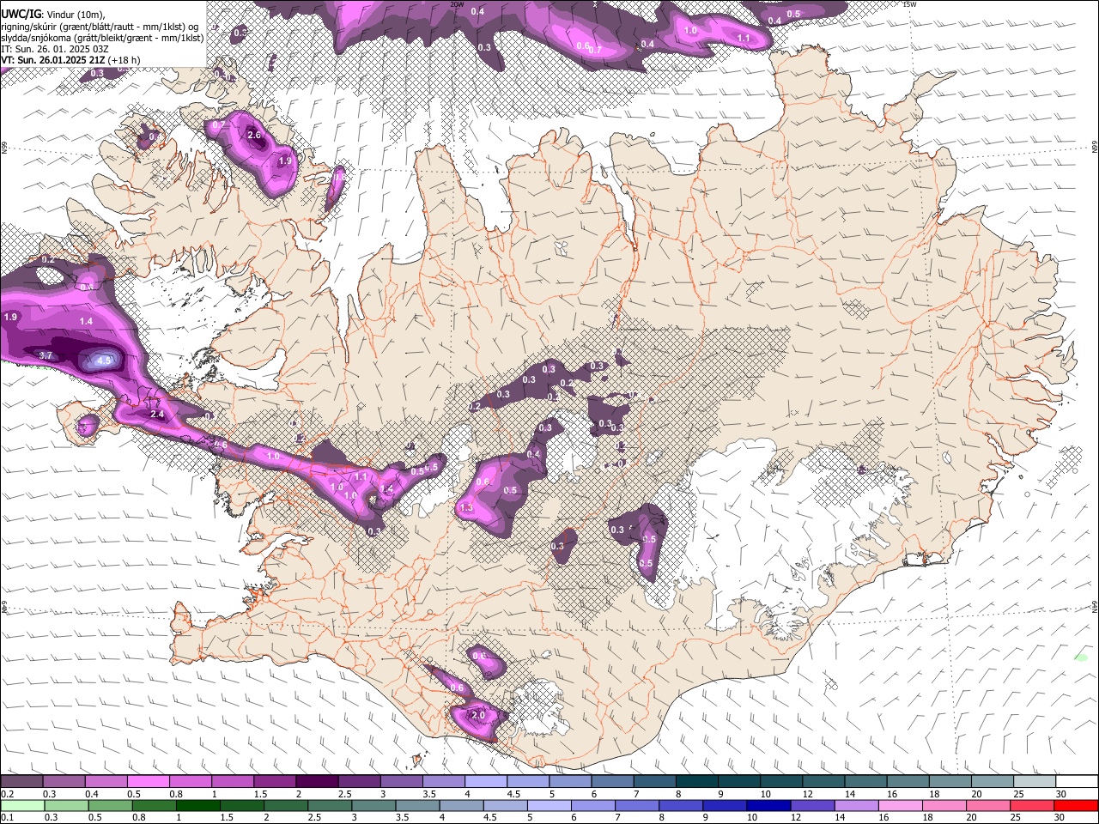Screen dimensions: 1099x824
Task: Pick the deep blue swatch labeled 10 in the rain scale
Action: click(x=769, y=805)
